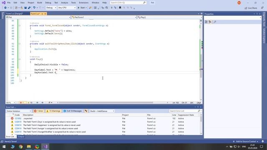Open the Start button dropdown arrow
Screen dimensions: 267x150
(86, 7)
